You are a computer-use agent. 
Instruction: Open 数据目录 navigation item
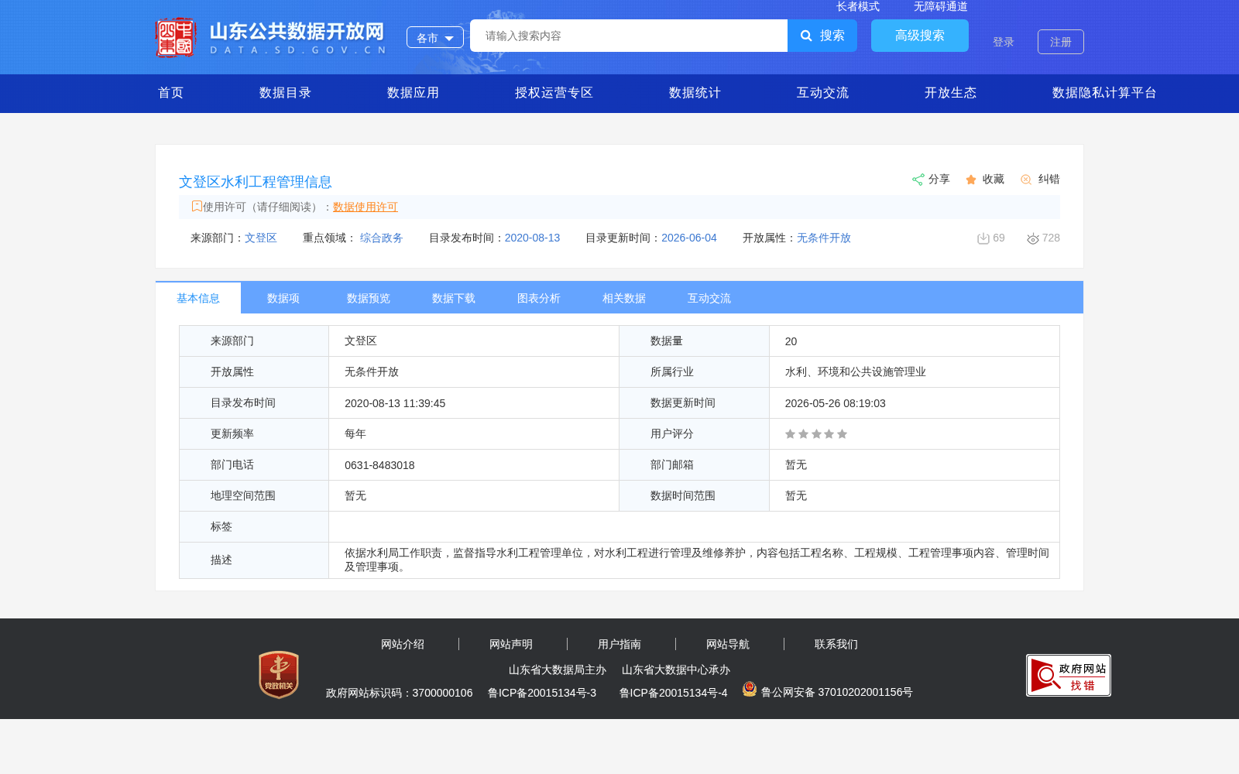(x=285, y=93)
